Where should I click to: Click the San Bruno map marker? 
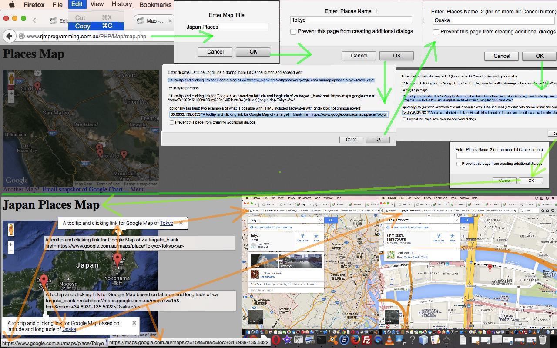click(x=37, y=87)
